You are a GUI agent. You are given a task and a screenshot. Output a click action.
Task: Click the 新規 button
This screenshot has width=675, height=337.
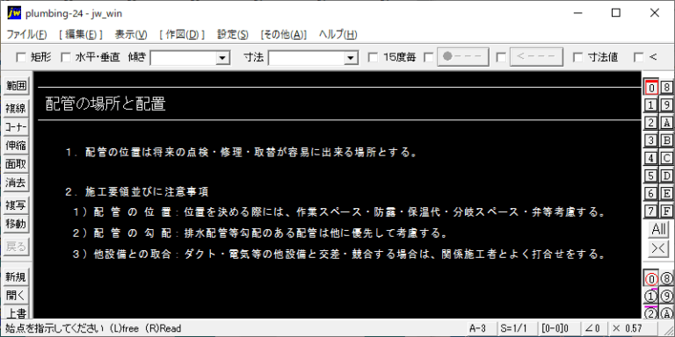16,277
